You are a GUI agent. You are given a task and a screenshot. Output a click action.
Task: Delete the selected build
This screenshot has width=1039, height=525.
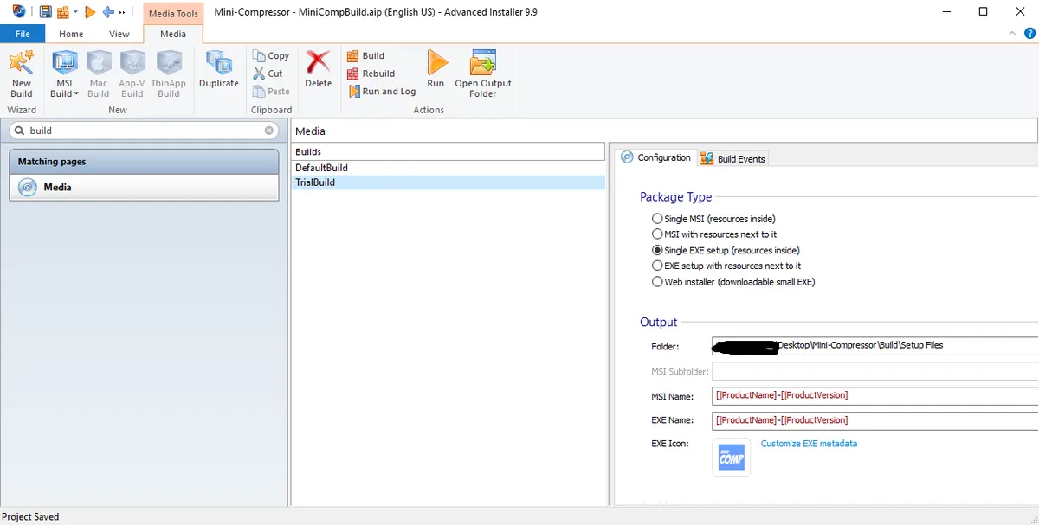[318, 70]
